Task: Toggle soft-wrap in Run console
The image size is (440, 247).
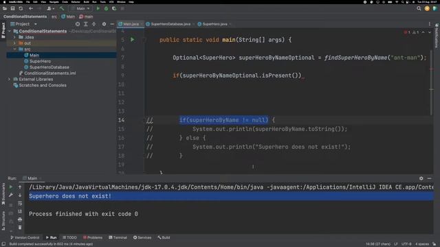Action: pos(20,203)
